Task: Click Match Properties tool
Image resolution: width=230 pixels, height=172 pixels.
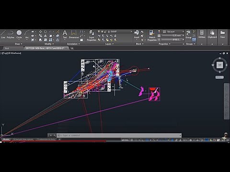Action: (x=152, y=35)
